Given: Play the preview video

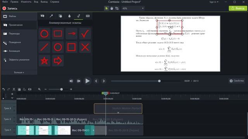Looking at the screenshot, I should [x=87, y=81].
